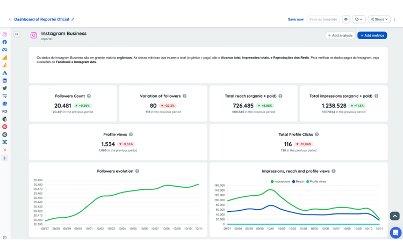Viewport: 403px width, 251px height.
Task: Show help for Total reach (organic + paid)
Action: pos(280,96)
